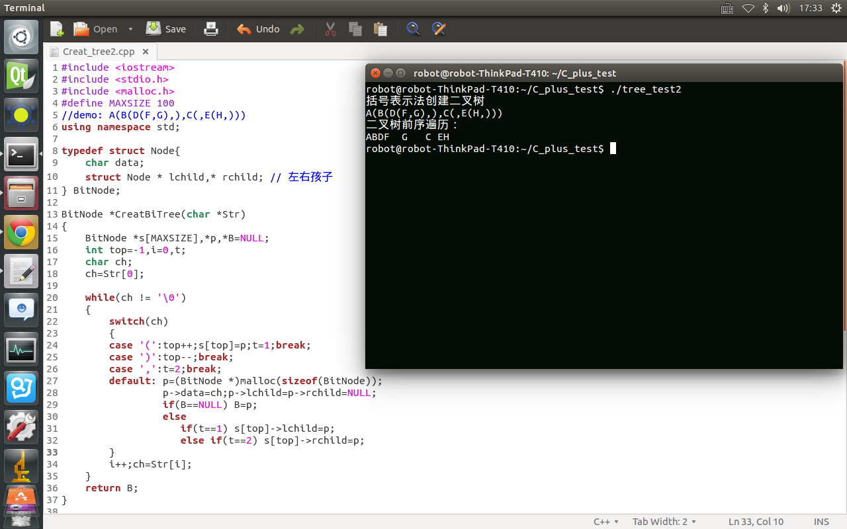Screen dimensions: 847x529
Task: Close the terminal window
Action: tap(376, 73)
